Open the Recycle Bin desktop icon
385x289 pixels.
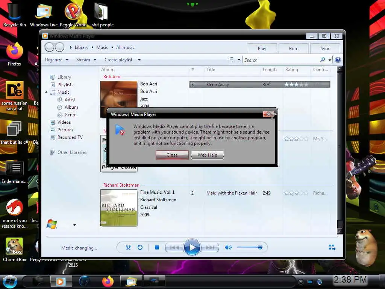click(x=15, y=14)
